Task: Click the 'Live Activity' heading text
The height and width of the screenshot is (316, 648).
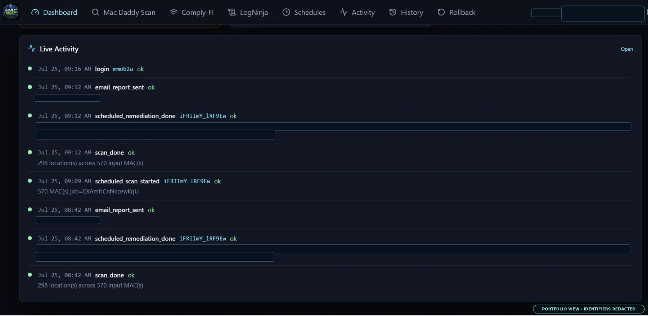Action: (59, 49)
